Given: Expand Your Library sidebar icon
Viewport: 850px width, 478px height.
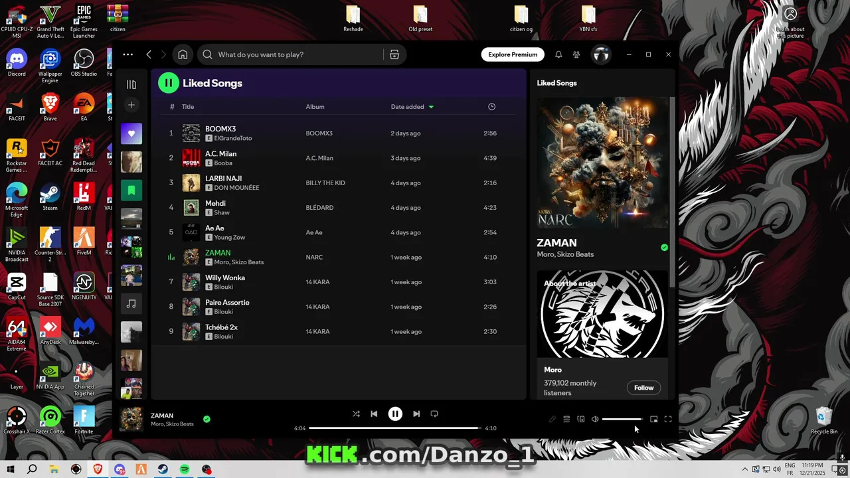Looking at the screenshot, I should 131,84.
